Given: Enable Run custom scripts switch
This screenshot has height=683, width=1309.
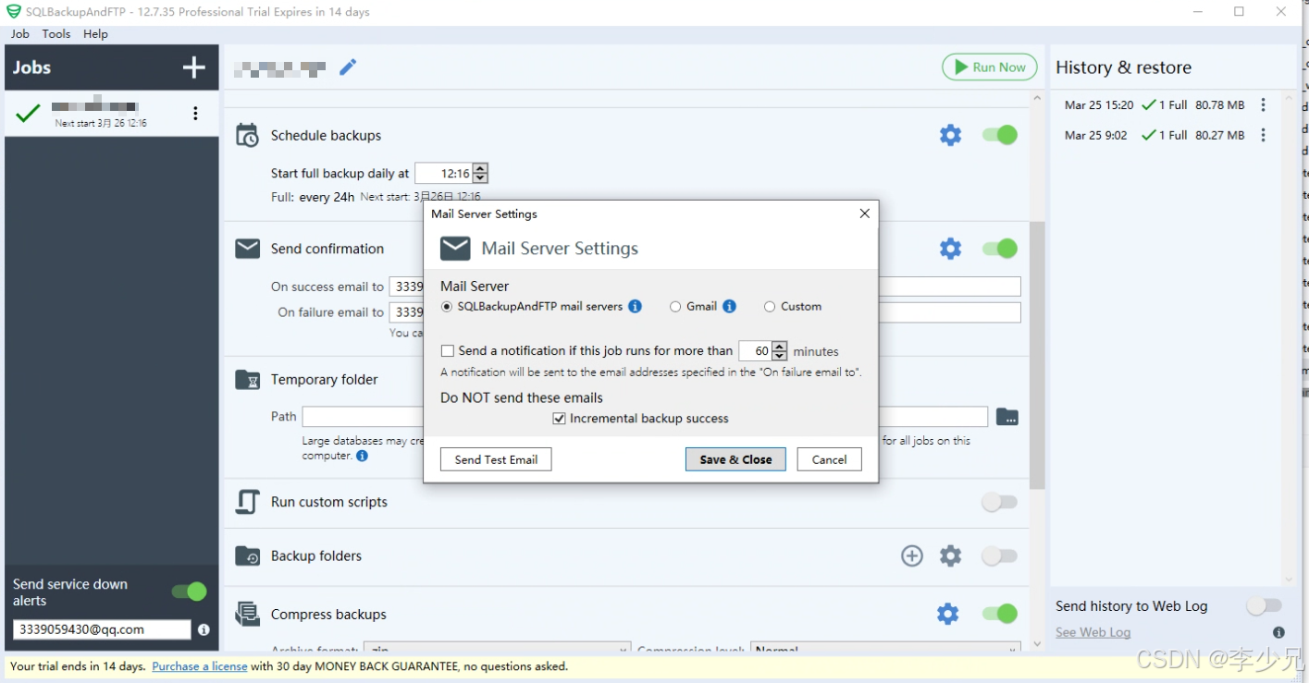Looking at the screenshot, I should tap(999, 502).
